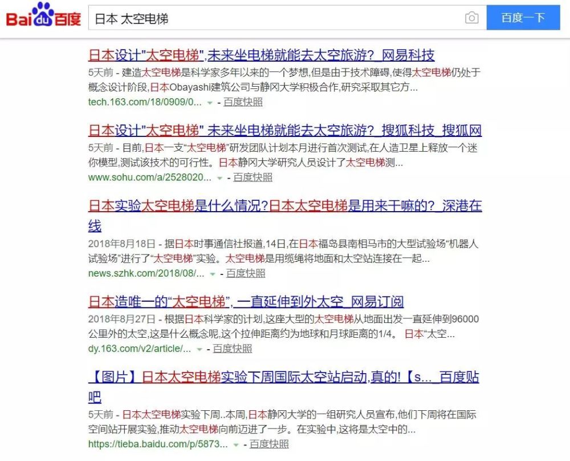This screenshot has height=461, width=570.
Task: Click the tech.163.com URL
Action: pyautogui.click(x=145, y=102)
